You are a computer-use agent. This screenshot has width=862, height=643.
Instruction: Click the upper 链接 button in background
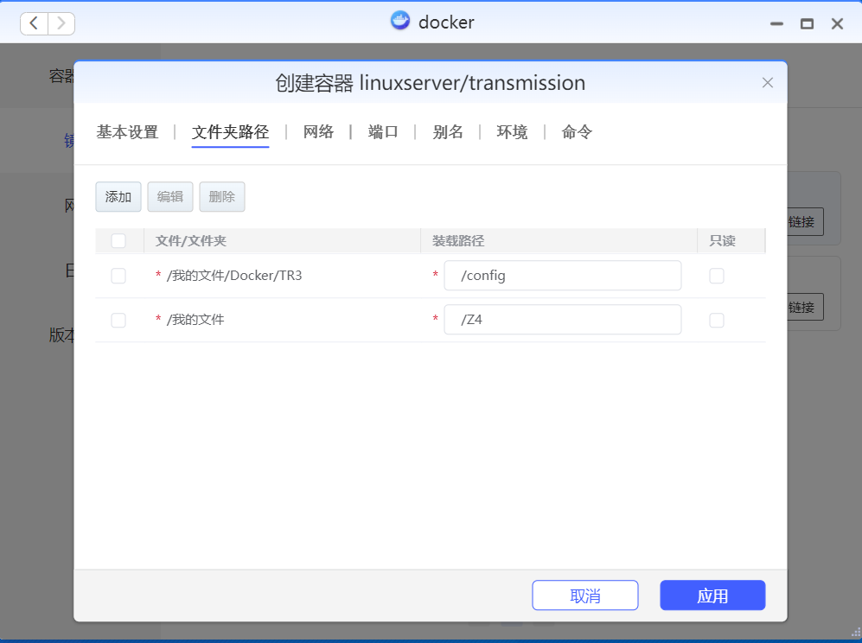point(806,222)
